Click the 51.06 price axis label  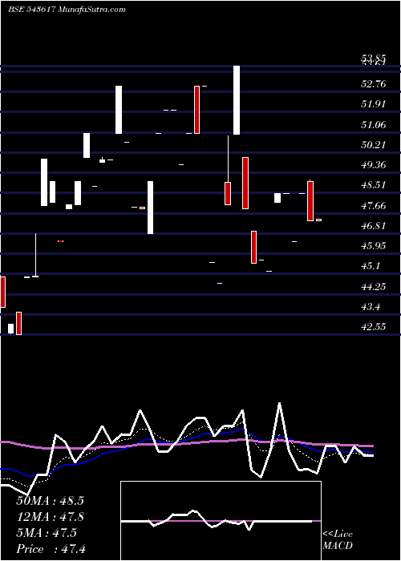(x=374, y=124)
